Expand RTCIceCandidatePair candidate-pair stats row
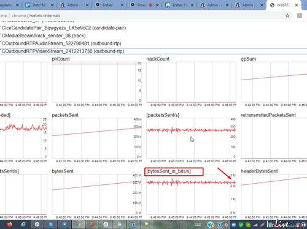The image size is (307, 229). (x=63, y=28)
